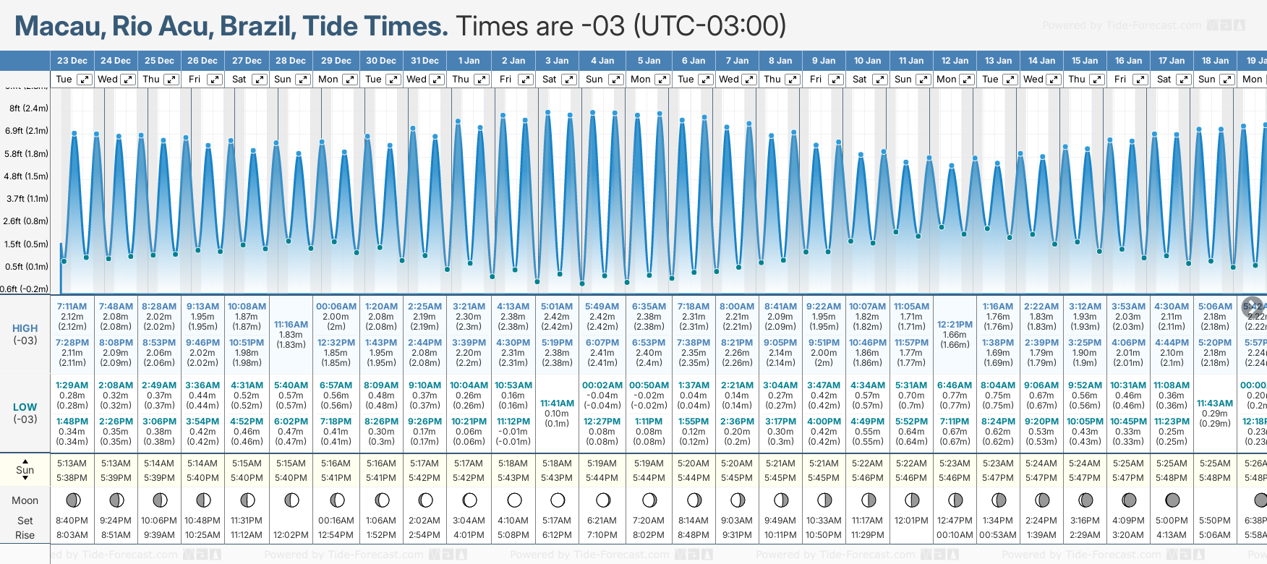The image size is (1267, 564).
Task: Expand the Sat 10 Jan forecast
Action: [880, 80]
